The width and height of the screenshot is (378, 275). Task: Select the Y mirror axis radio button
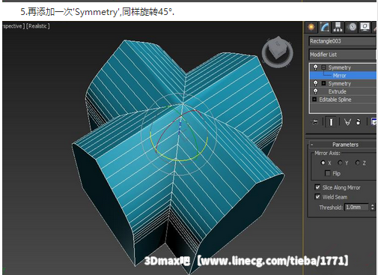point(340,163)
